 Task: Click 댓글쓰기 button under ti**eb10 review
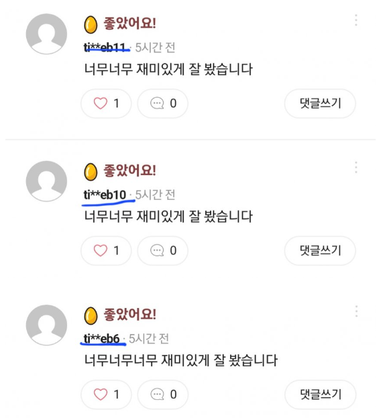click(x=320, y=250)
